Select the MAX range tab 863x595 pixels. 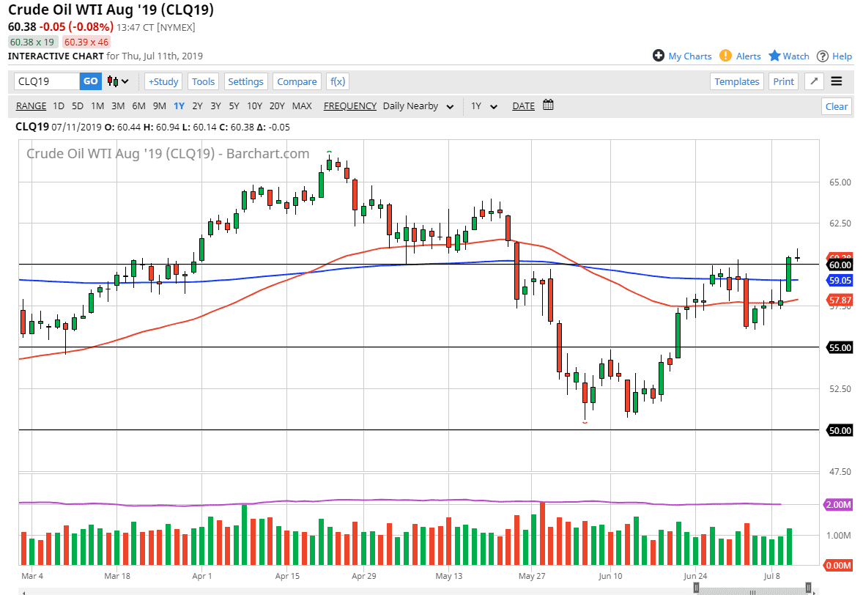tap(302, 106)
